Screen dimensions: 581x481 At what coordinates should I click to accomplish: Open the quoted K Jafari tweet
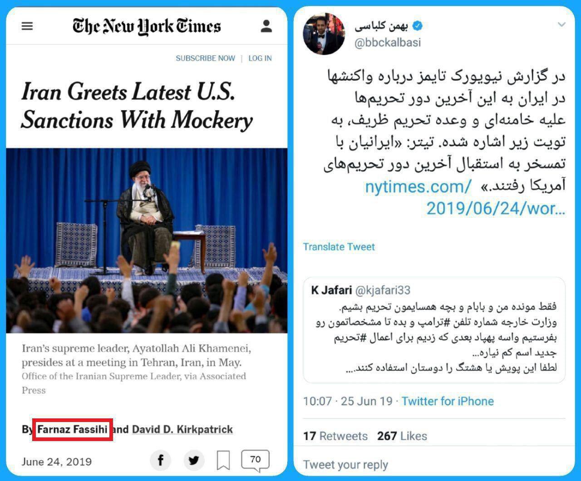tap(434, 330)
